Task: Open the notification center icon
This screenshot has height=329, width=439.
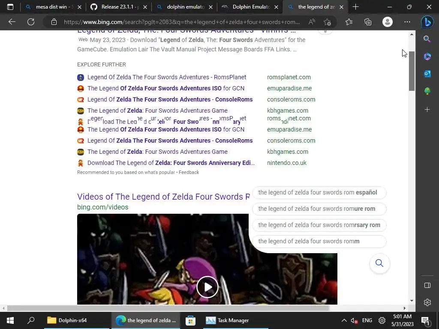Action: [x=425, y=320]
